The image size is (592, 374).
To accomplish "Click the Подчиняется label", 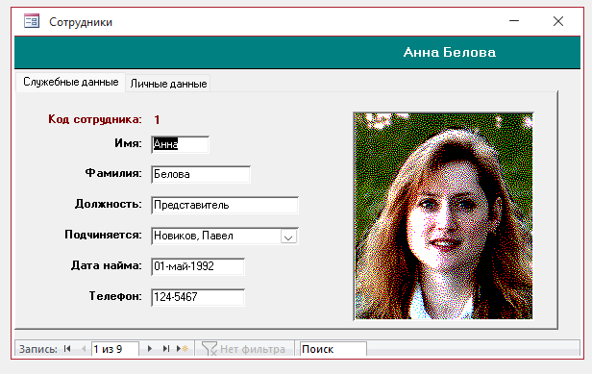I will click(103, 235).
